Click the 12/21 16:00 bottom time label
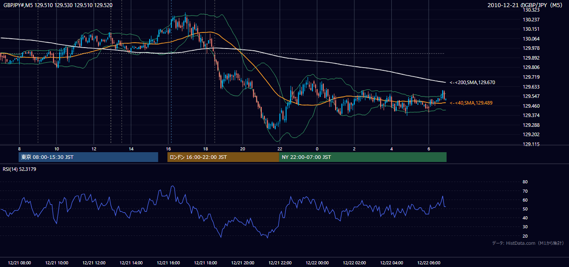Screen dimensions: 569x267 pyautogui.click(x=168, y=263)
